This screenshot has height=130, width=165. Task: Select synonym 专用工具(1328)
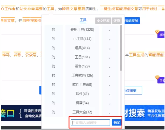coord(82,30)
